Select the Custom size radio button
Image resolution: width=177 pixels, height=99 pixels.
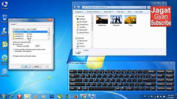14,44
